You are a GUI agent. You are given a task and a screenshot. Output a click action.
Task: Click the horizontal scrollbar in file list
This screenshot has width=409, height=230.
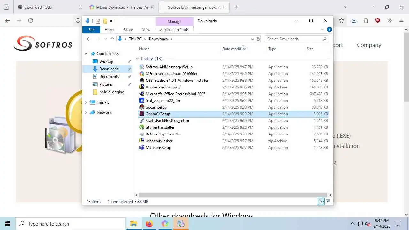click(233, 195)
